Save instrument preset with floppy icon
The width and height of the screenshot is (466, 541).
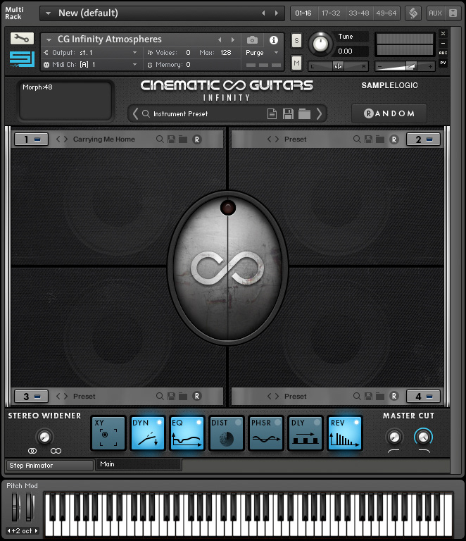pos(288,113)
